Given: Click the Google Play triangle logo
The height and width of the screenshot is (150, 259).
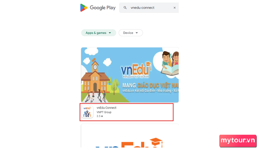Looking at the screenshot, I should (84, 8).
